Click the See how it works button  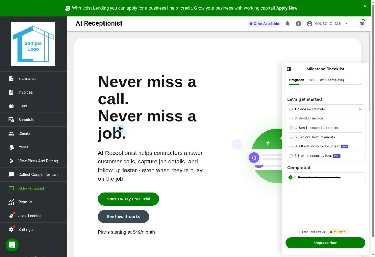click(x=124, y=217)
